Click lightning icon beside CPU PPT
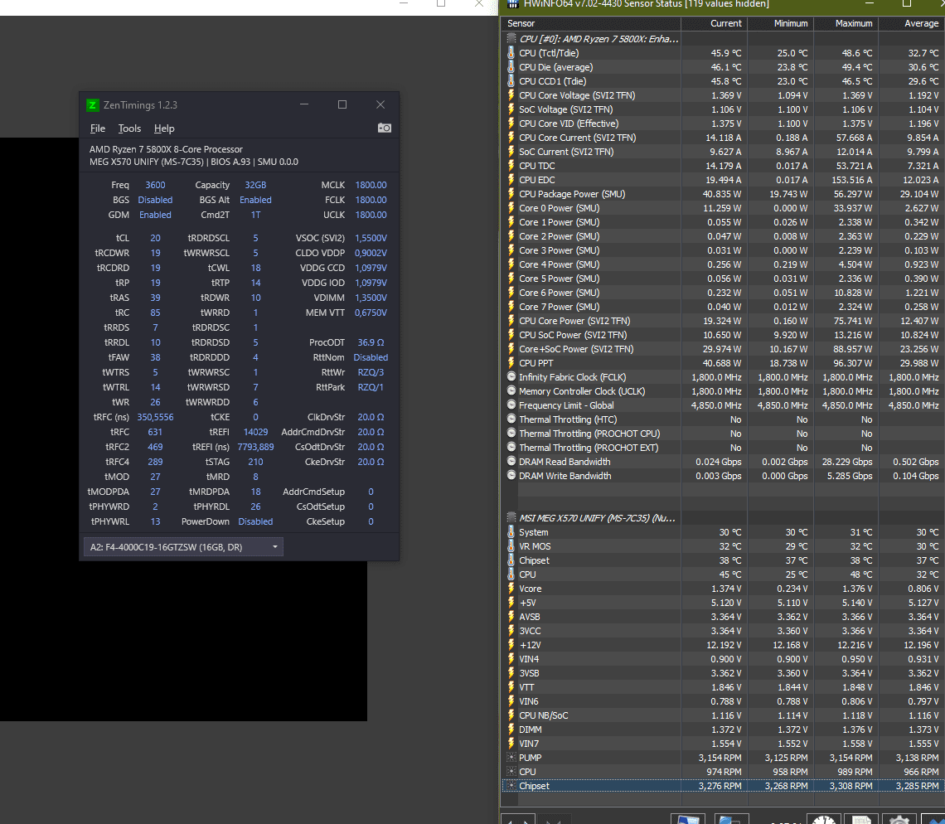 click(x=511, y=363)
